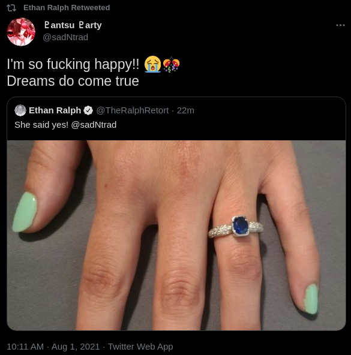Click the Ethan Ralph name in quoted tweet
351x355 pixels.
pos(55,110)
